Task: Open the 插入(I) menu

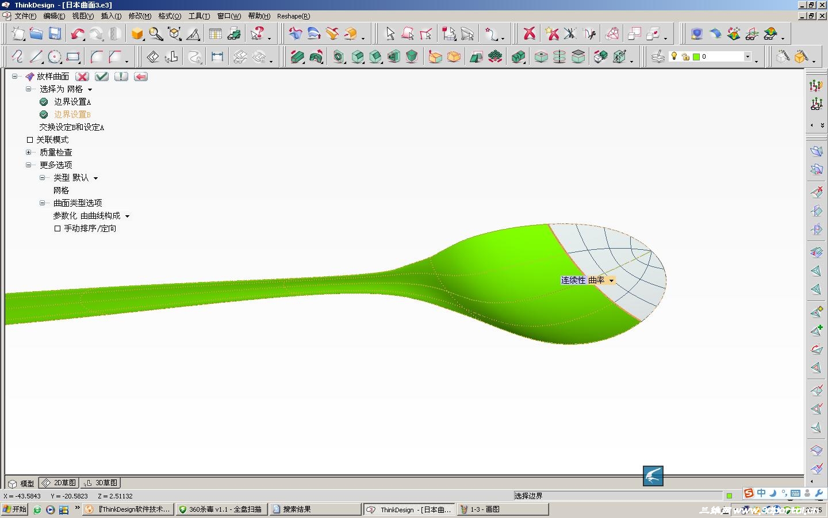Action: (x=111, y=16)
